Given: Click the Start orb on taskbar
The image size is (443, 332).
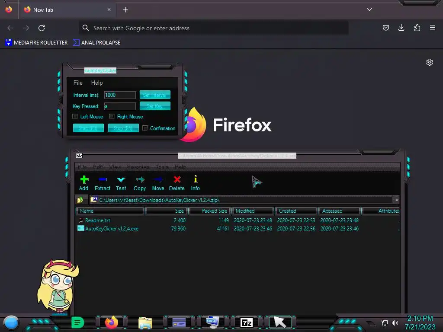Looking at the screenshot, I should click(x=11, y=322).
